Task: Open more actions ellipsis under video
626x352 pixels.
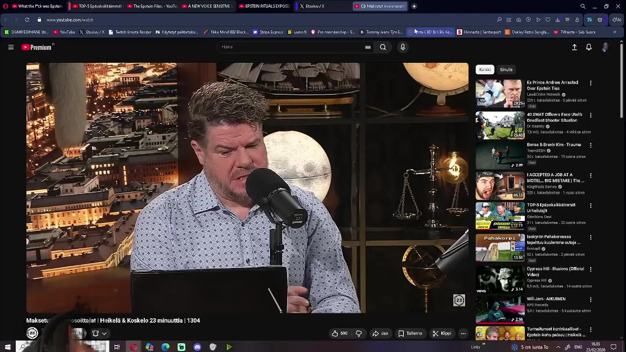Action: coord(463,333)
